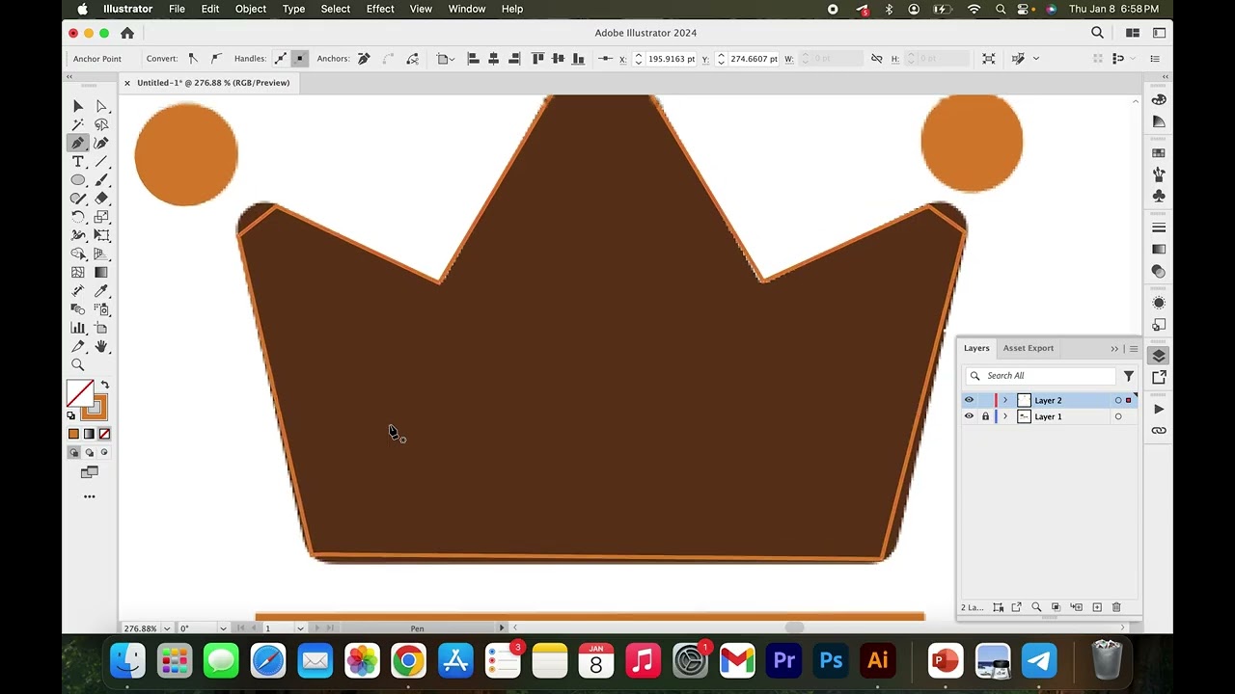Image resolution: width=1235 pixels, height=694 pixels.
Task: Click Vertical Align Top button
Action: point(537,59)
